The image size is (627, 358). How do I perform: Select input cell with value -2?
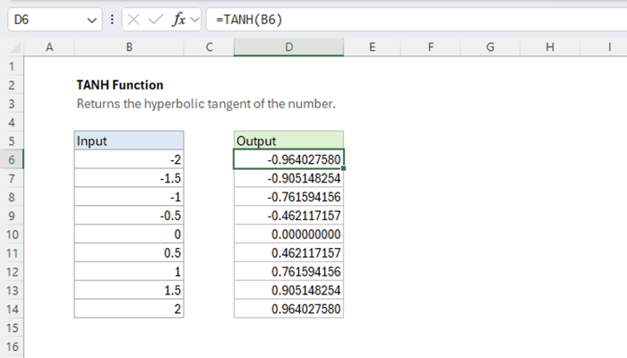point(129,160)
